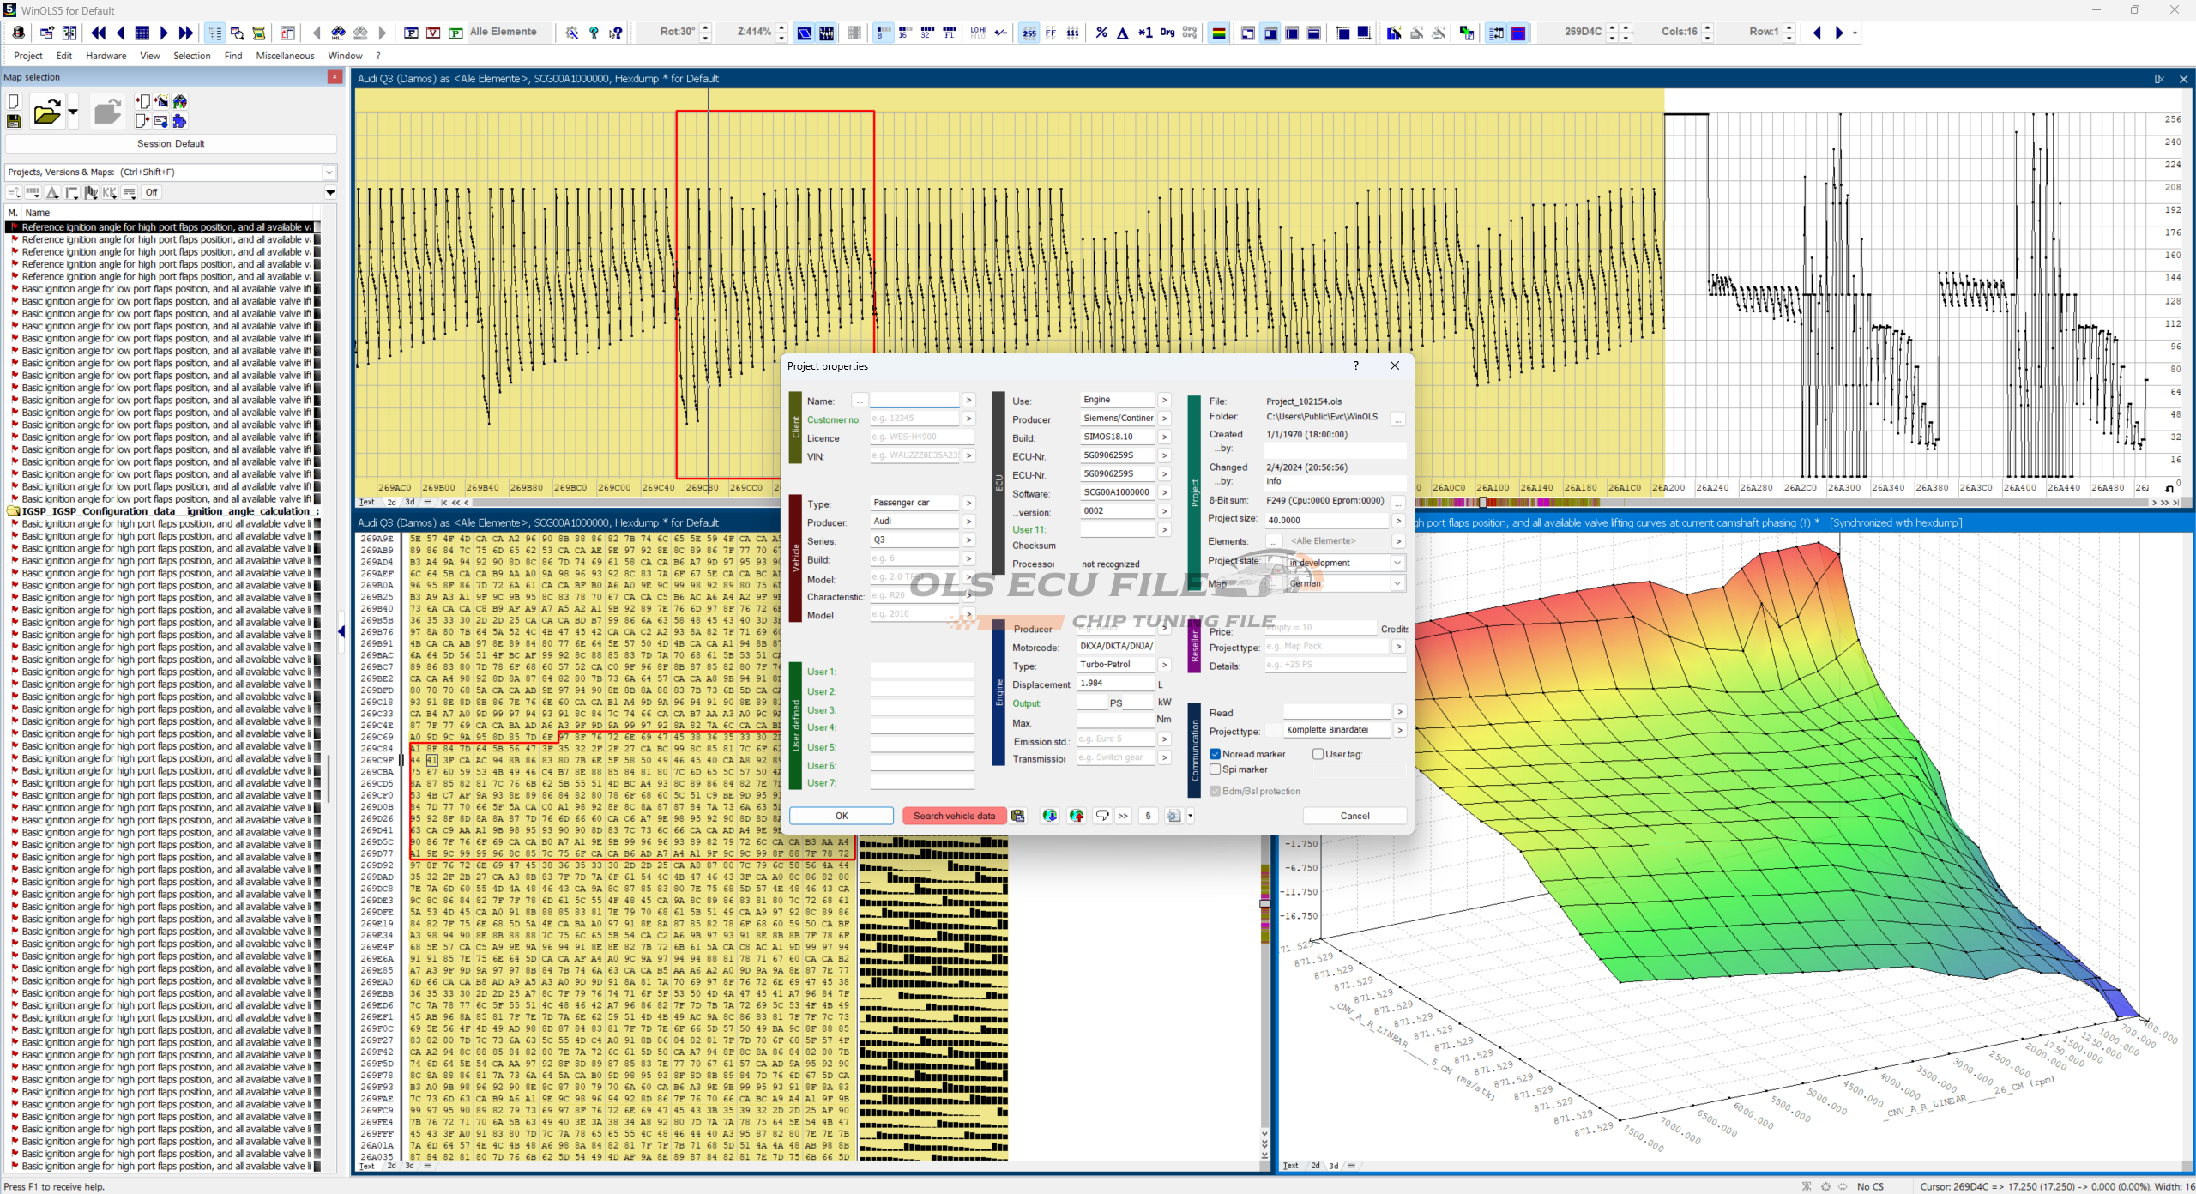Open the Map language German dropdown
The height and width of the screenshot is (1194, 2196).
point(1397,583)
